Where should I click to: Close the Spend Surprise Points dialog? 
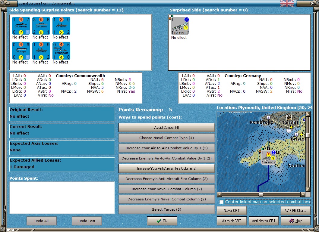pyautogui.click(x=312, y=3)
